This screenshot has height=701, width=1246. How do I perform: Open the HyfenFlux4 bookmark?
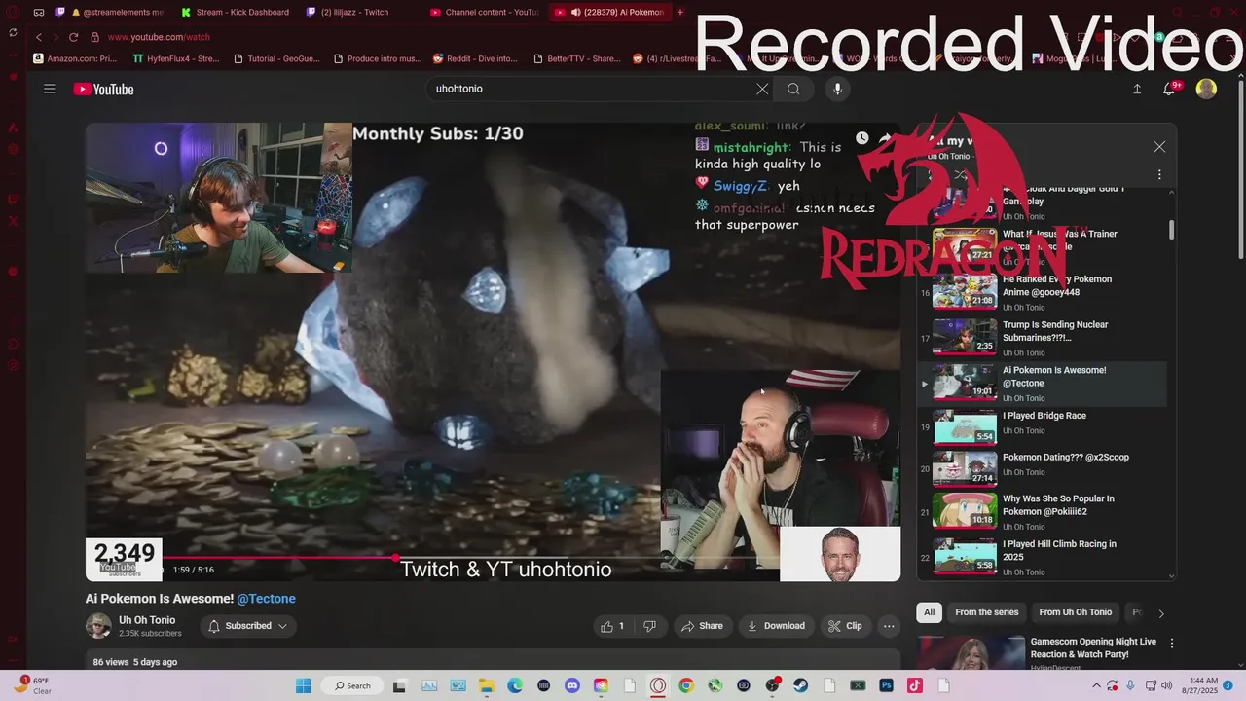(x=176, y=58)
